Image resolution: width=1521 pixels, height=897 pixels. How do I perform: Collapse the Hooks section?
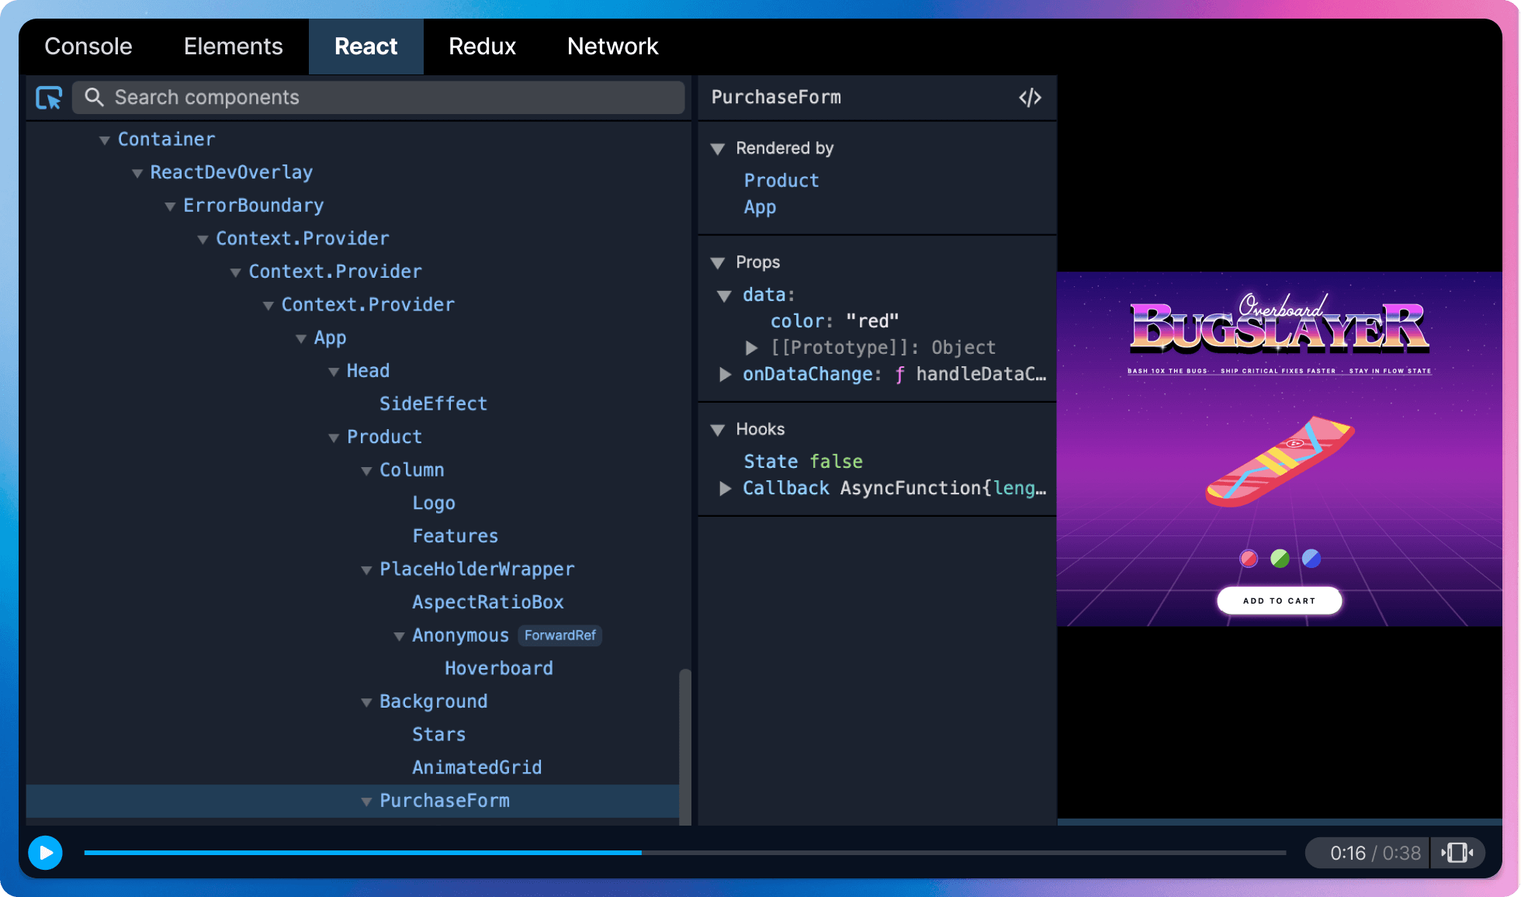(x=718, y=429)
